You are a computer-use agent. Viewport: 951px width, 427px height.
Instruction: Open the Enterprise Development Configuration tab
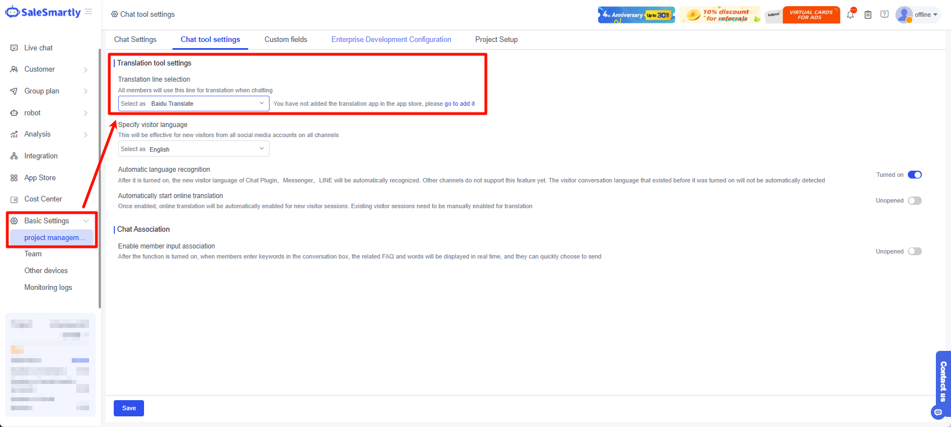pos(391,39)
